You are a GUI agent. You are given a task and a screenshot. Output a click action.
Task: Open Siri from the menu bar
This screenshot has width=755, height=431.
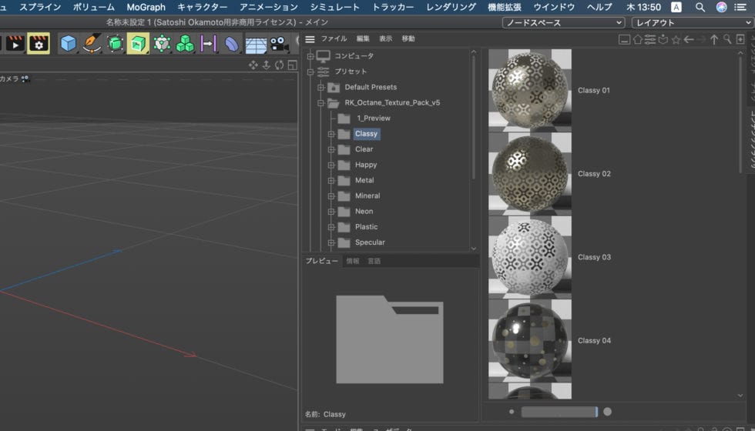721,7
